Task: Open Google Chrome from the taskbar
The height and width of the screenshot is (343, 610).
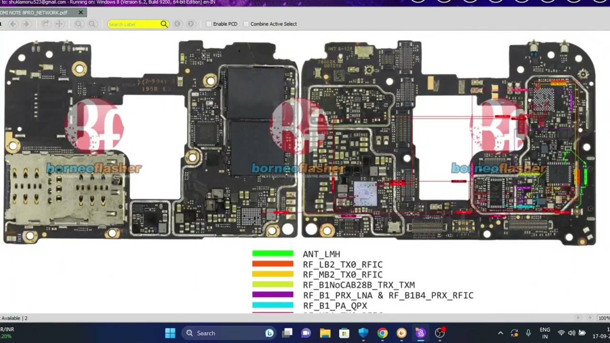Action: (x=382, y=333)
